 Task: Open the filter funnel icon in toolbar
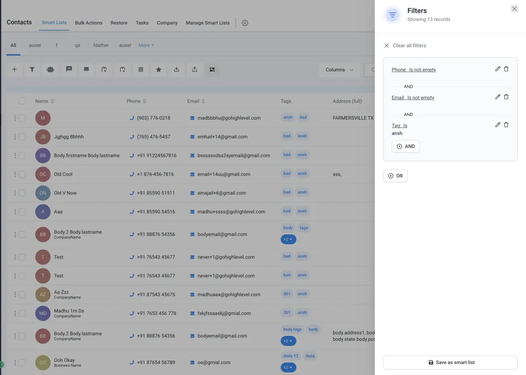coord(32,69)
